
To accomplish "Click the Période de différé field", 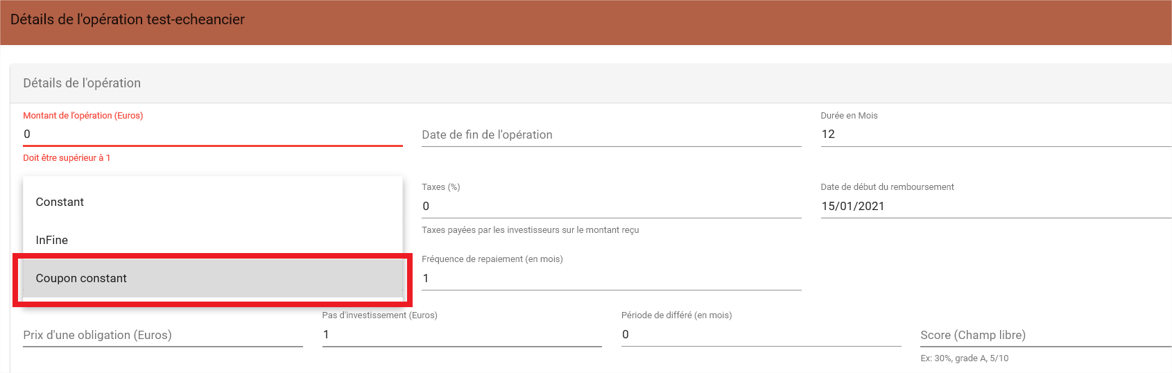I will coord(761,334).
